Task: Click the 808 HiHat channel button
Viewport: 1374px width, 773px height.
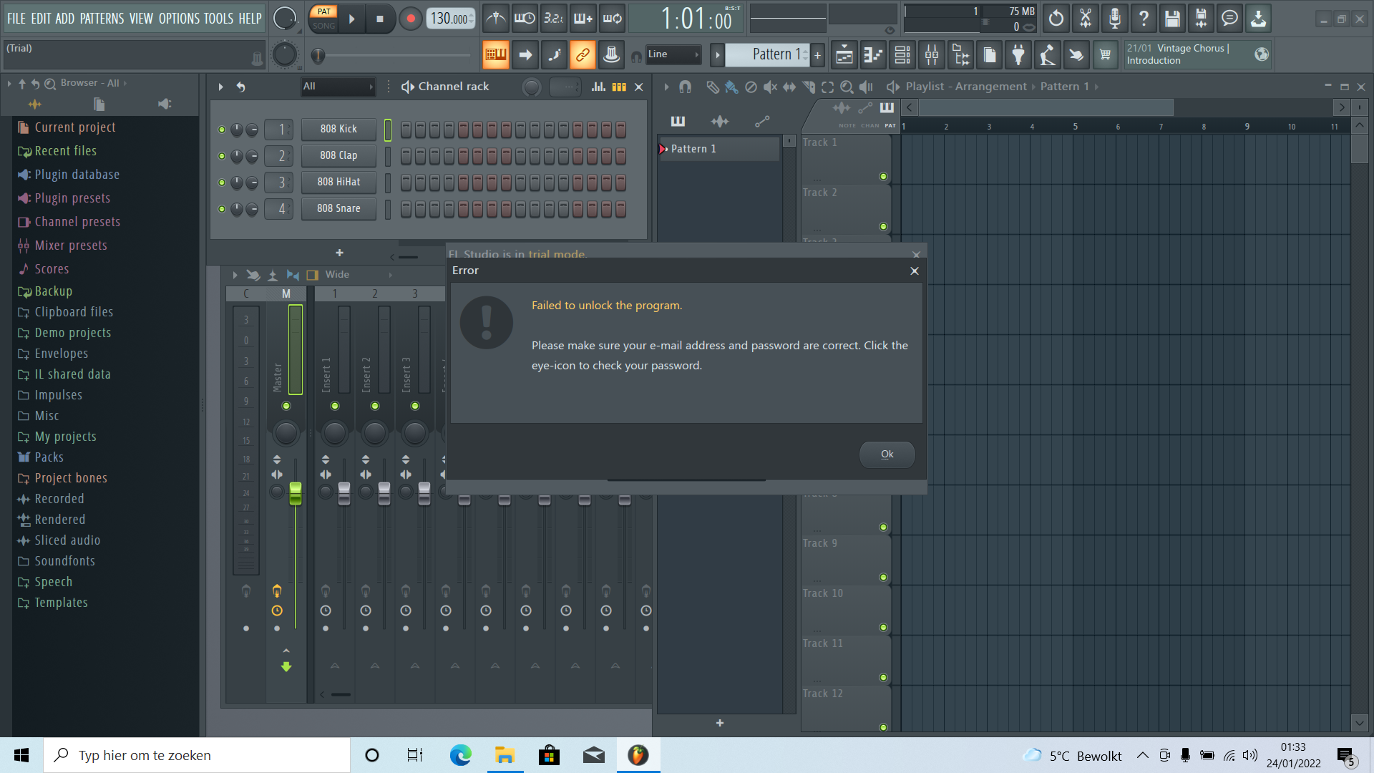Action: coord(338,182)
